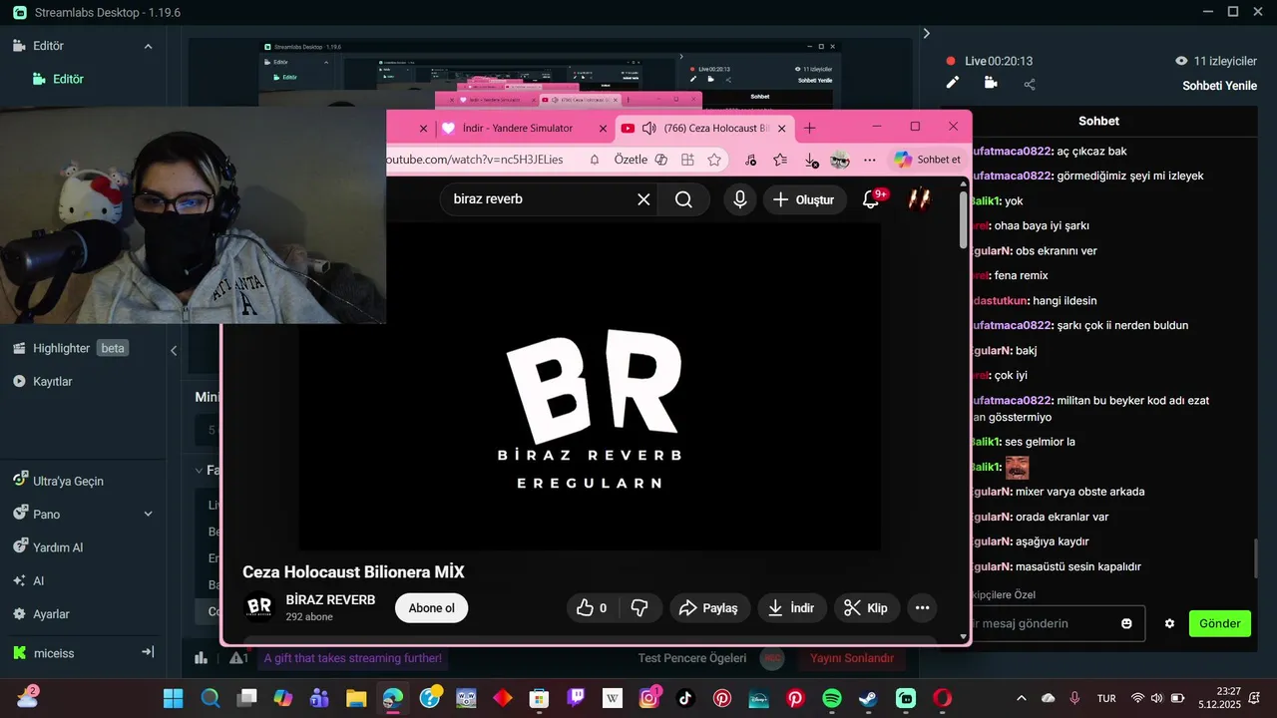Open Pano dashboard in sidebar
The width and height of the screenshot is (1277, 718).
pyautogui.click(x=37, y=514)
